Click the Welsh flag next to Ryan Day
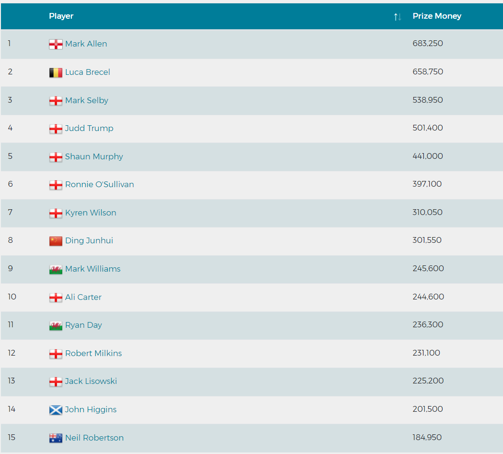The width and height of the screenshot is (503, 454). pos(56,325)
